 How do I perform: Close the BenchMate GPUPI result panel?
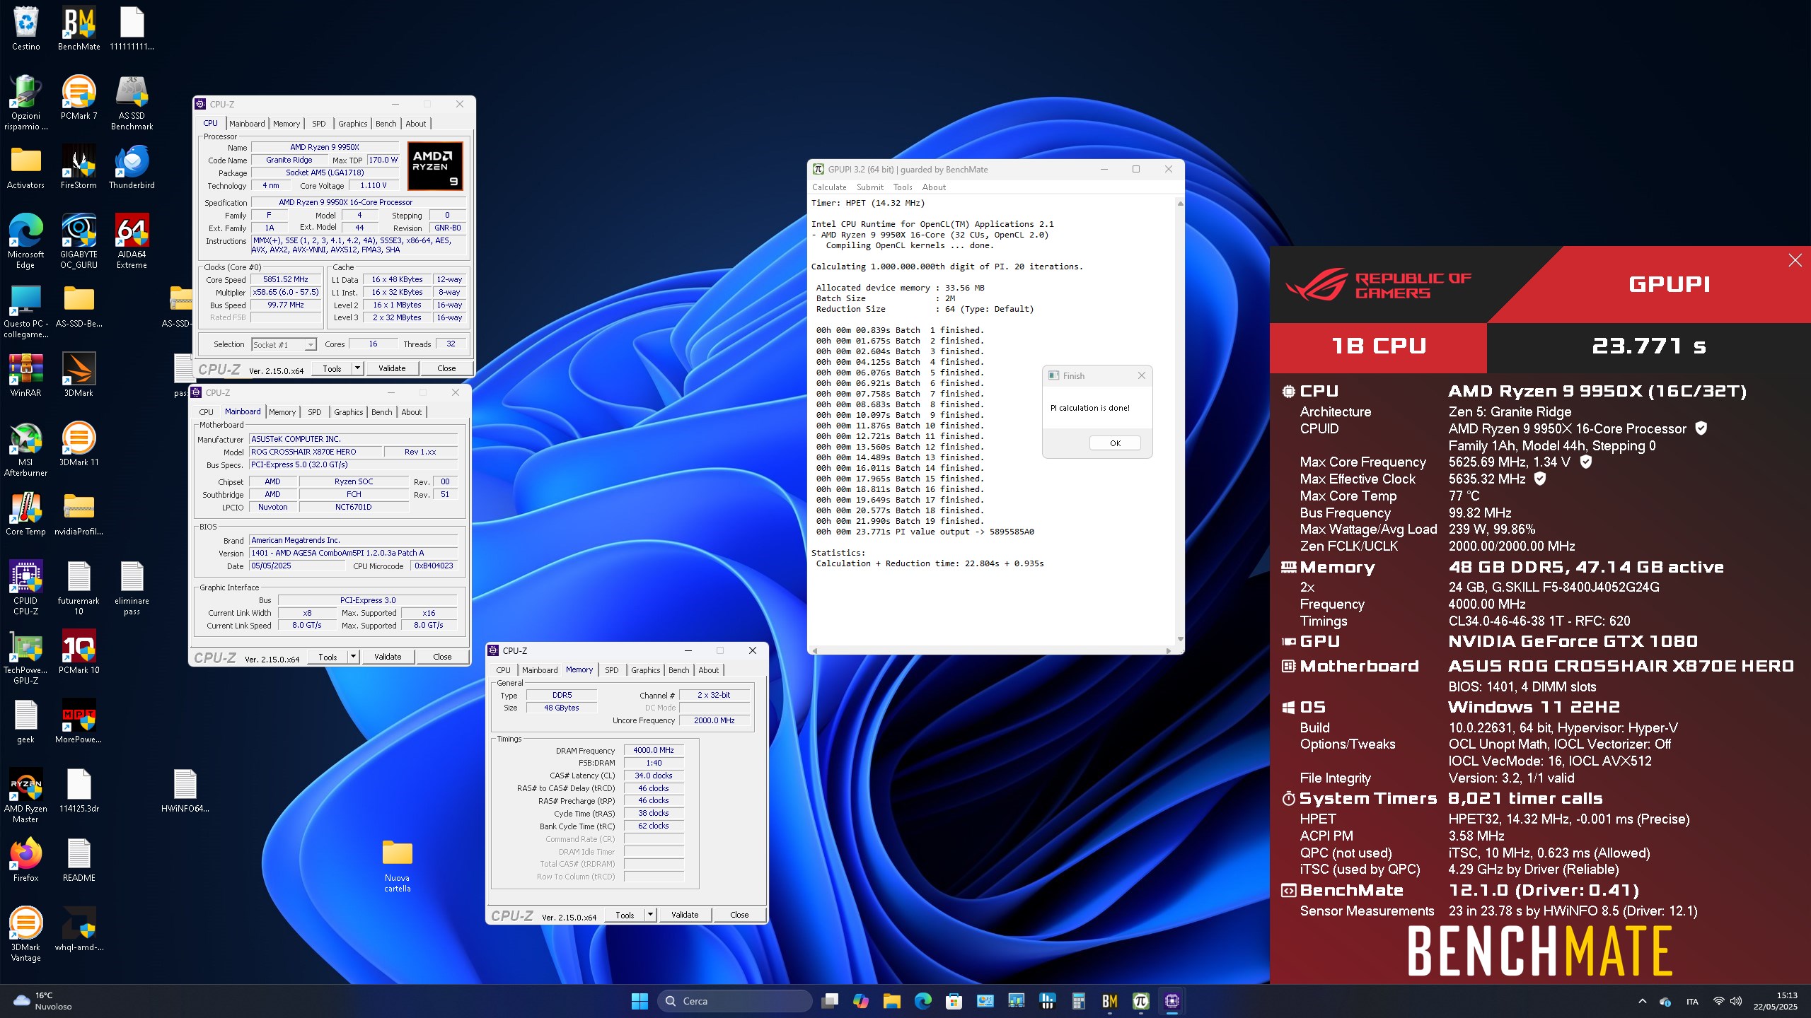click(x=1795, y=260)
